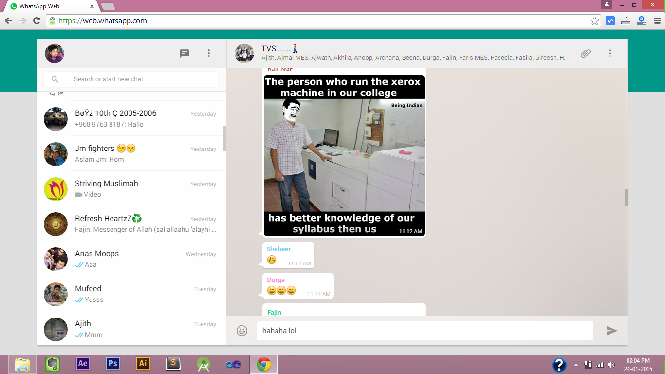The image size is (665, 374).
Task: Open Android Studio from the taskbar
Action: pyautogui.click(x=203, y=363)
